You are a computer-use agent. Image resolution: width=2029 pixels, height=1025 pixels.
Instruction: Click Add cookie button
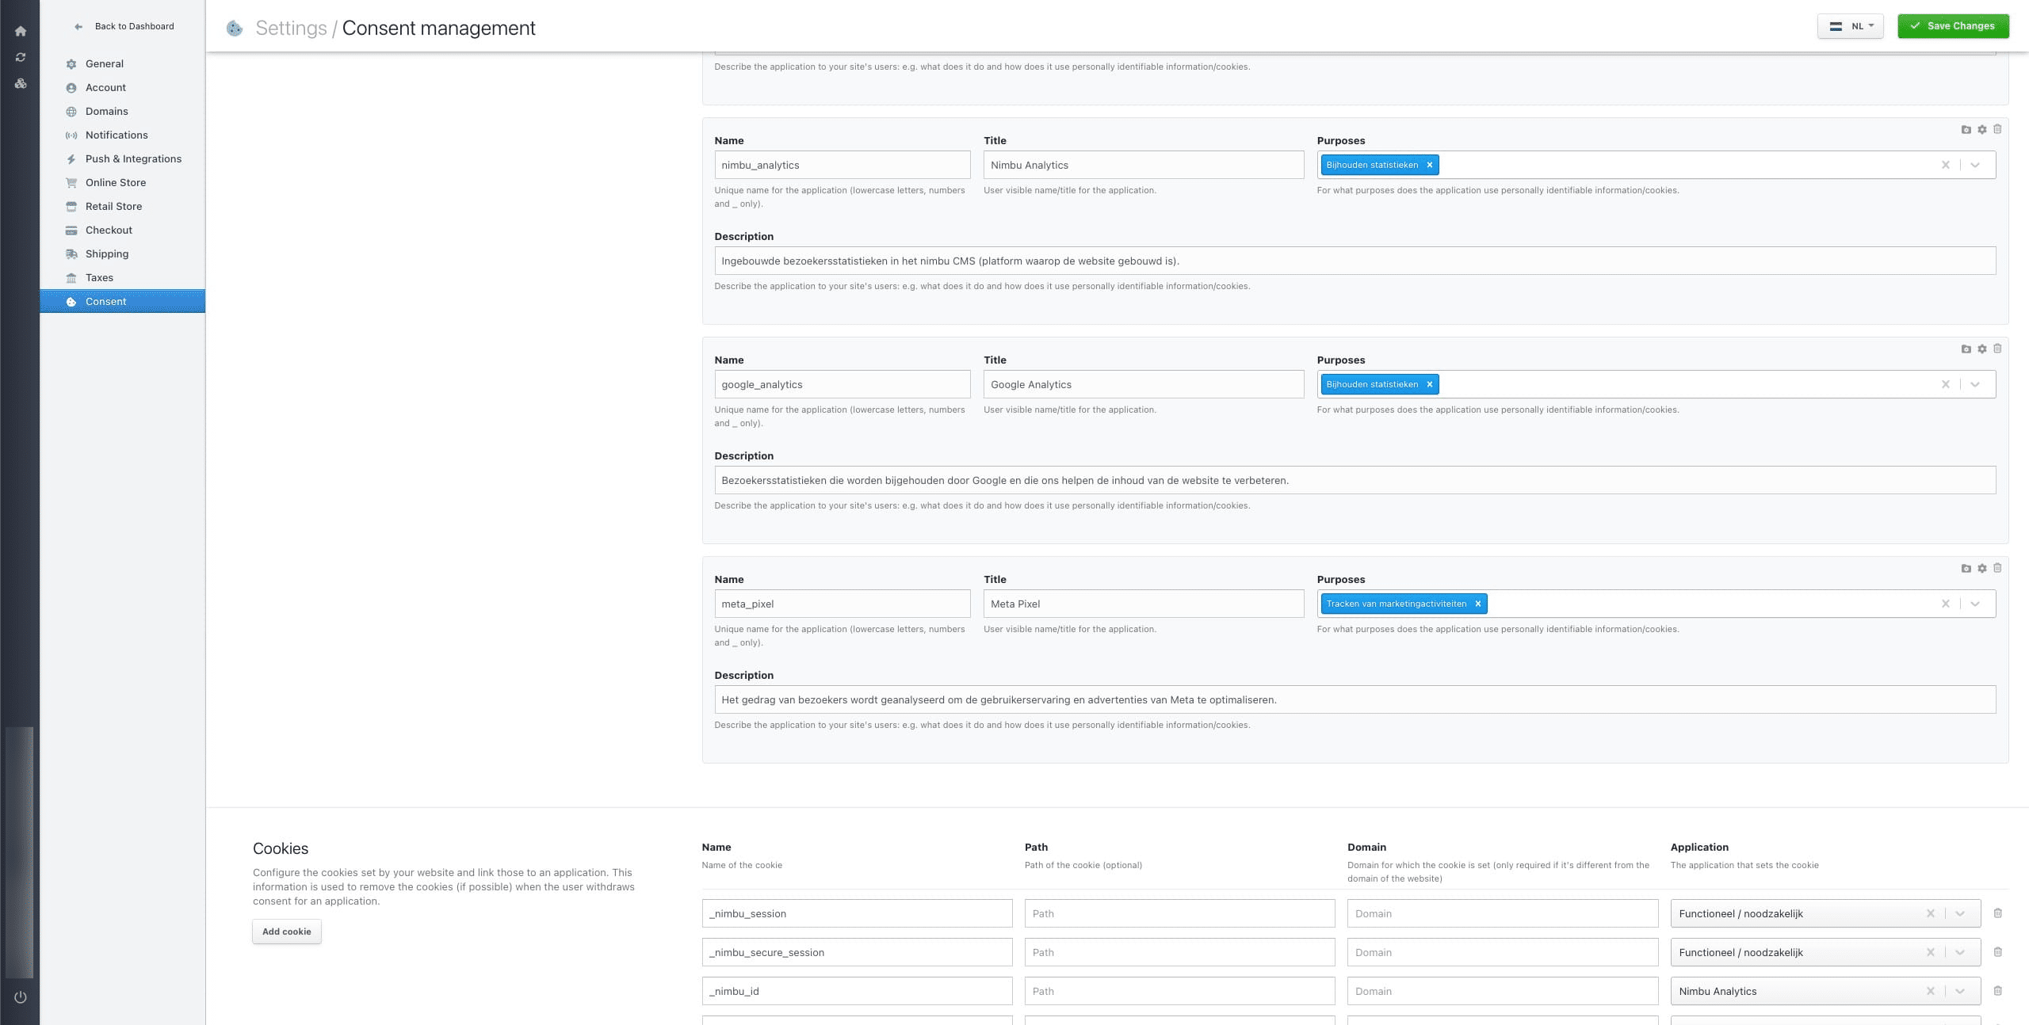286,932
